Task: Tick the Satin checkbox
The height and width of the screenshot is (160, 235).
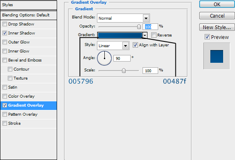Action: pos(5,87)
